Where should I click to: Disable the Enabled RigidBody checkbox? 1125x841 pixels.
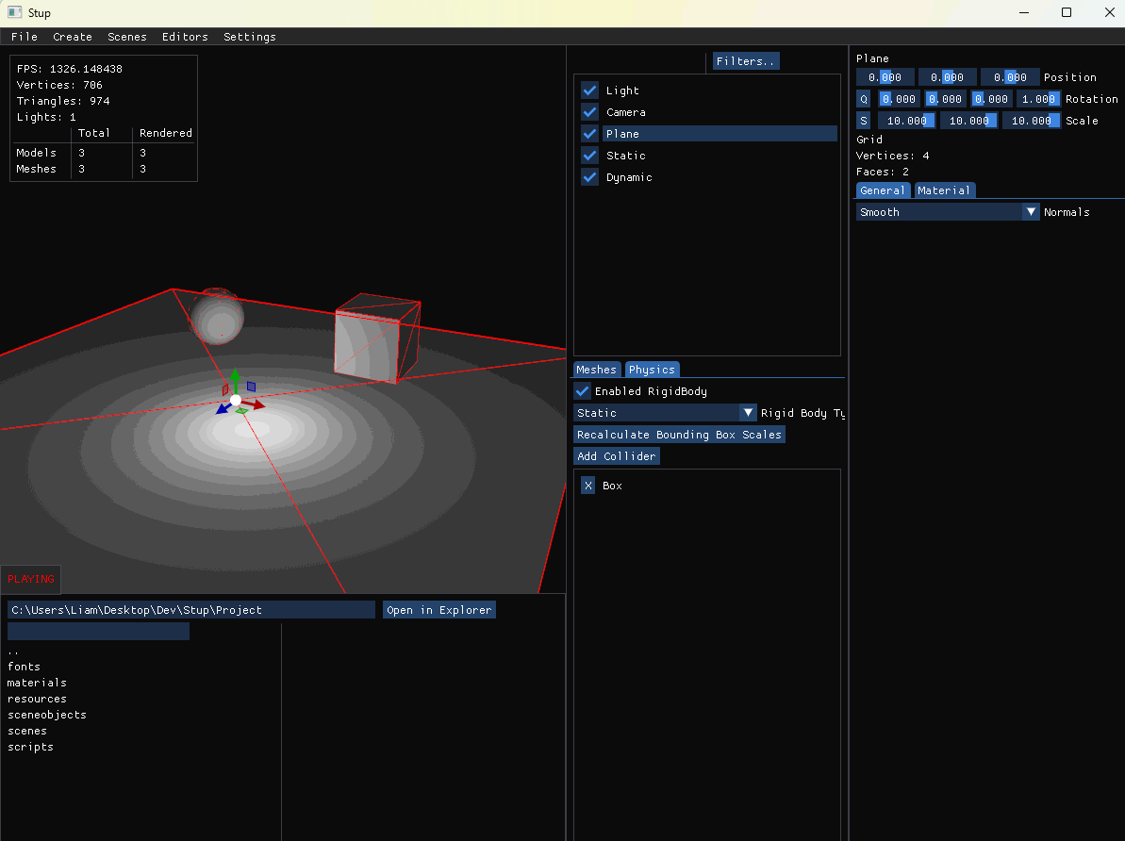coord(583,391)
